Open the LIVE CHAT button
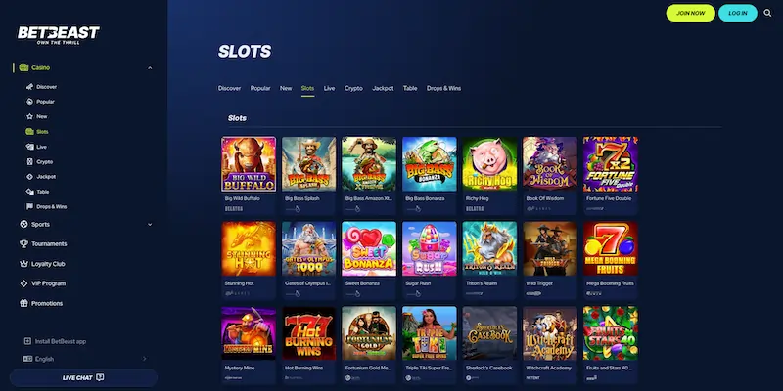The height and width of the screenshot is (391, 783). click(83, 377)
